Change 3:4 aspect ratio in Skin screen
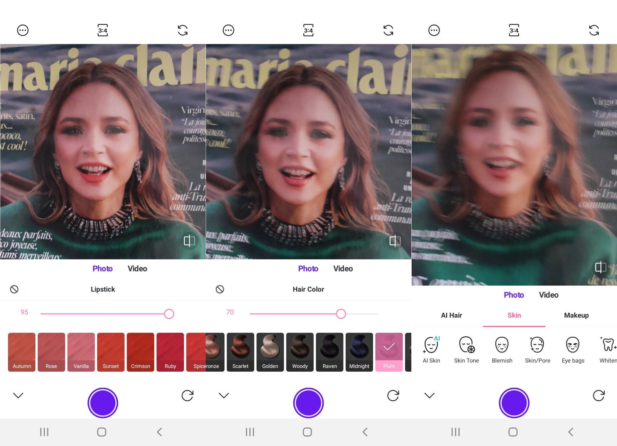This screenshot has height=446, width=617. 514,30
